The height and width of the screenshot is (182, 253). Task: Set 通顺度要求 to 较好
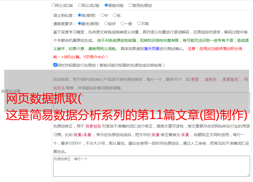[106, 24]
